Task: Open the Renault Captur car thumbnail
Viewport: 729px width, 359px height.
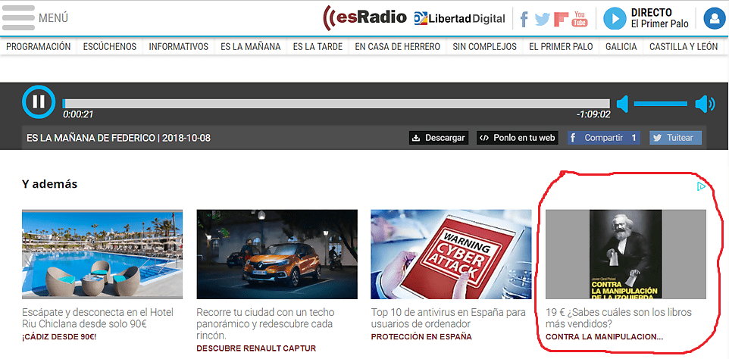Action: coord(277,254)
